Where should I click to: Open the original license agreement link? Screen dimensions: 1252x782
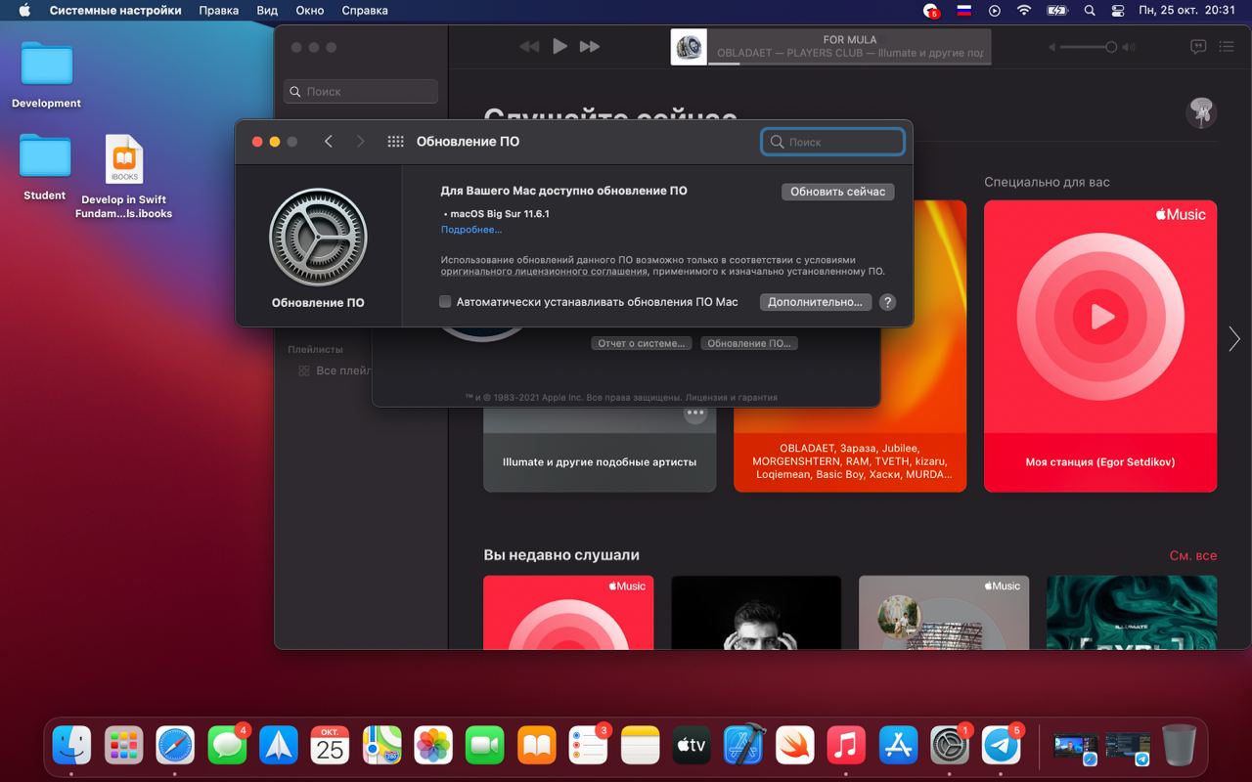545,271
